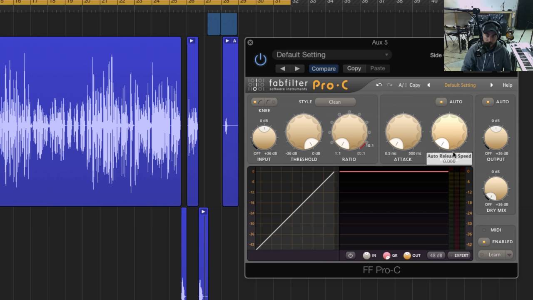Click the Dry Mix knob
Screen dimensions: 533x300
pos(496,189)
